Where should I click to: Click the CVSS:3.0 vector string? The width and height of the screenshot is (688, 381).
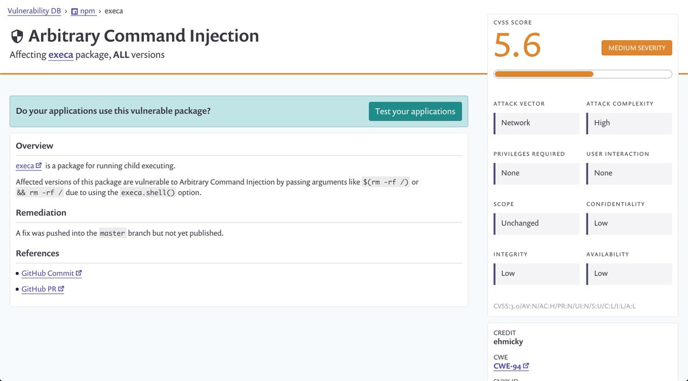point(565,306)
